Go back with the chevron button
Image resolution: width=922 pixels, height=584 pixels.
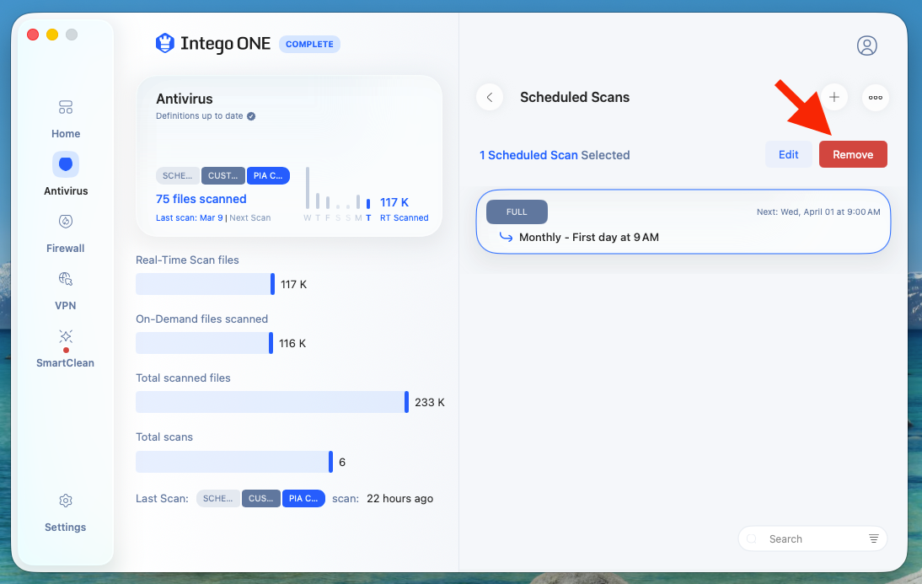point(489,97)
